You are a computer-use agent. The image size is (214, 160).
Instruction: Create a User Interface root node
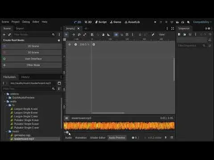tap(32, 59)
